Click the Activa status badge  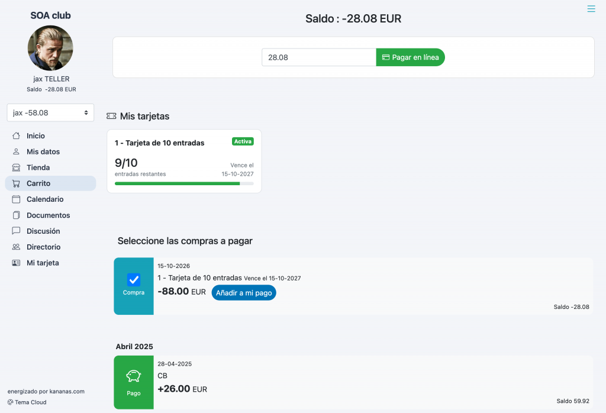243,141
